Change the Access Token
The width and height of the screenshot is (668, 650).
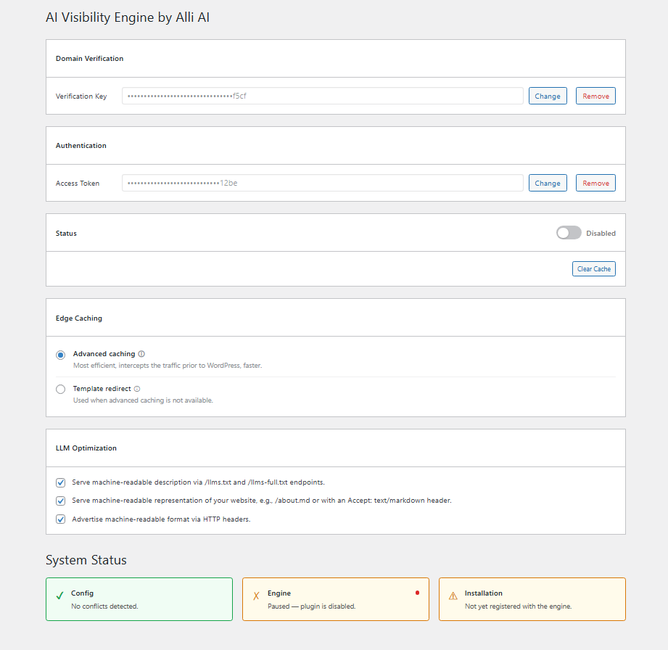coord(548,183)
